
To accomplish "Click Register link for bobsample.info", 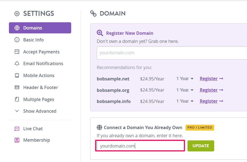I will [209, 101].
